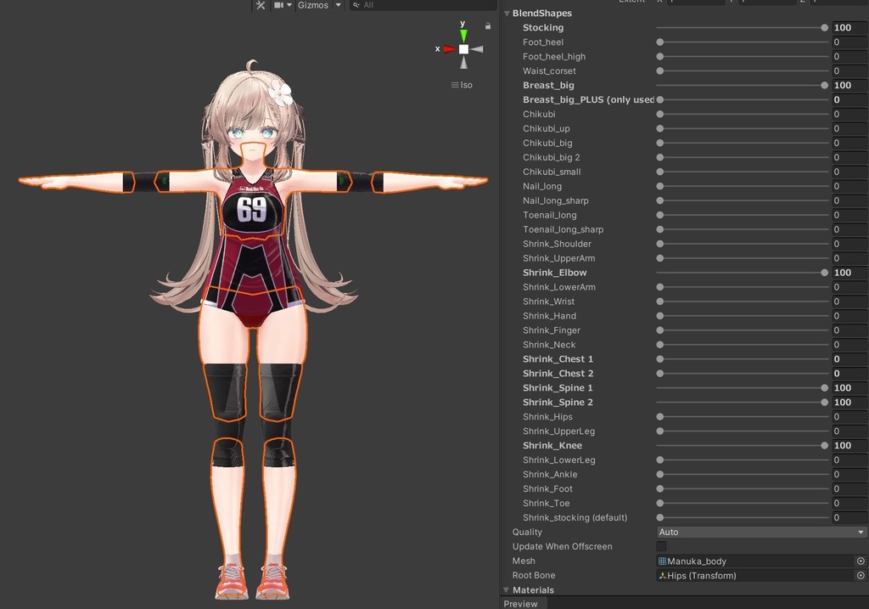Click the Shrink_Neck label
Viewport: 869px width, 609px height.
[x=549, y=345]
